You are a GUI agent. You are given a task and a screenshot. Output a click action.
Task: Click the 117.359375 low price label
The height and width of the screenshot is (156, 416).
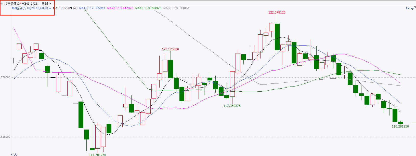(x=232, y=106)
